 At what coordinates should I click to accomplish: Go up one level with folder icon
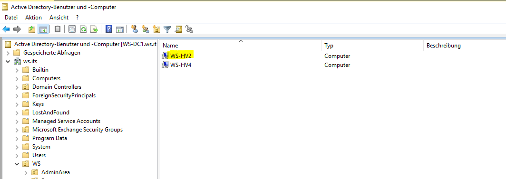pos(31,29)
